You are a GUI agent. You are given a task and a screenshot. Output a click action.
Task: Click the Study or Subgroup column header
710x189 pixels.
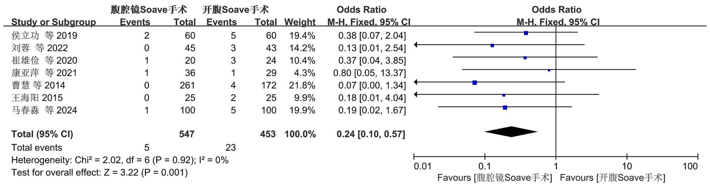[53, 22]
